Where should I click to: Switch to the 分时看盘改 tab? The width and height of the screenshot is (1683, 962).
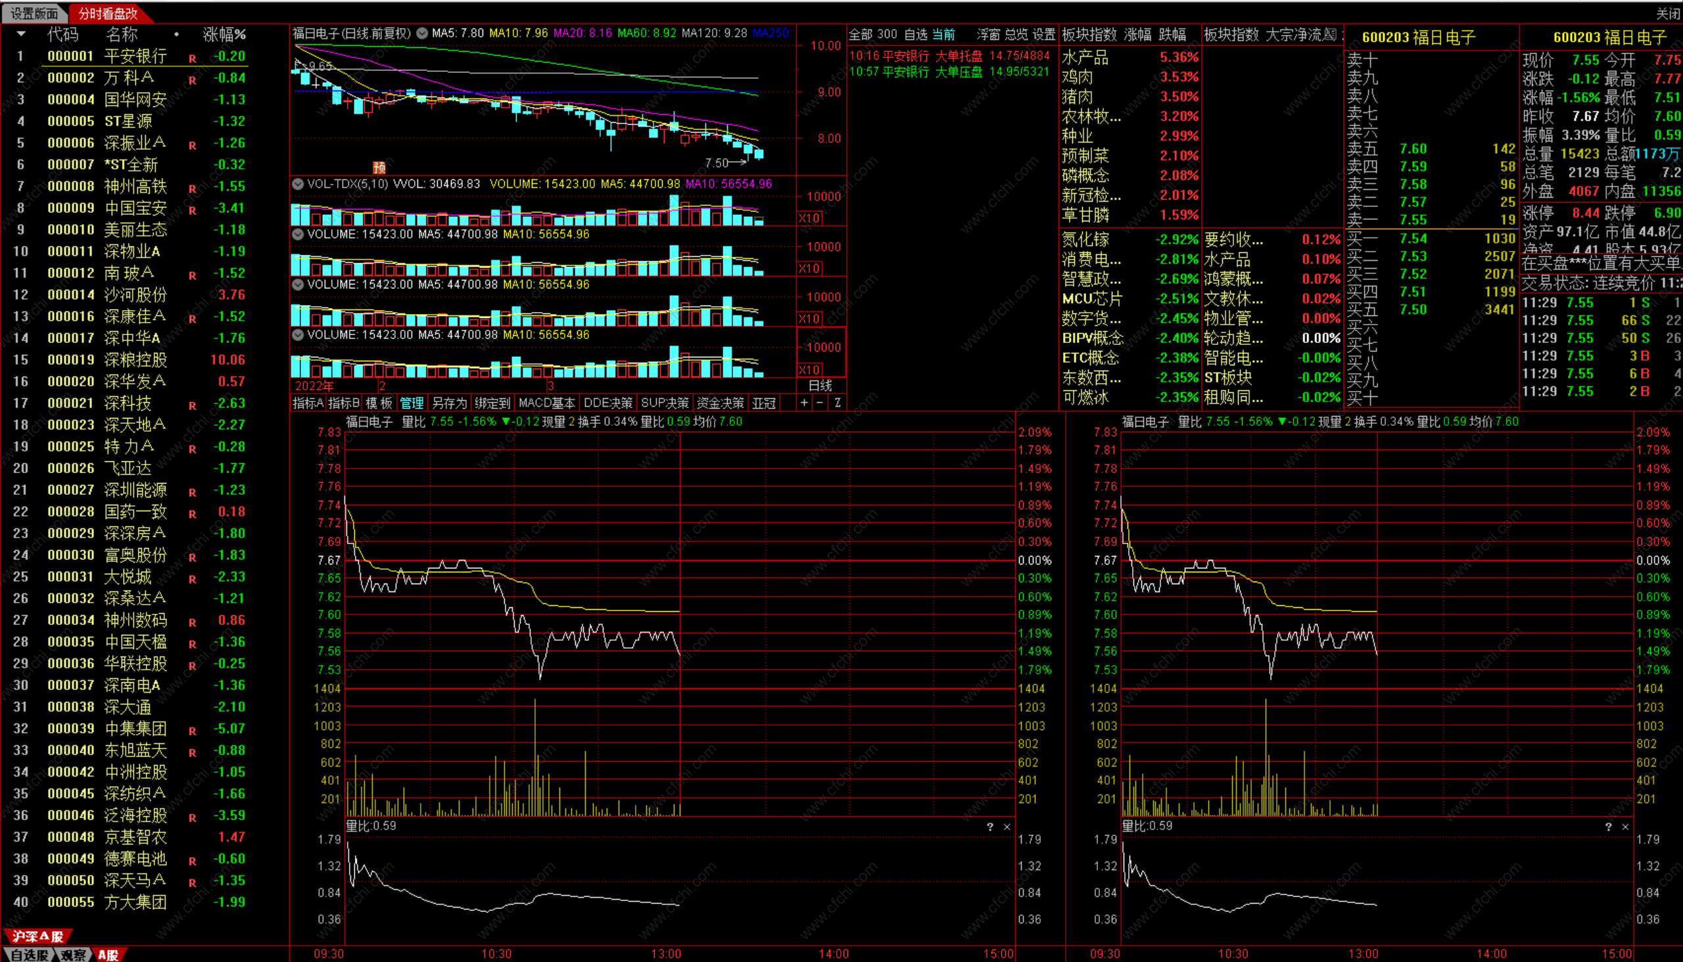tap(108, 13)
